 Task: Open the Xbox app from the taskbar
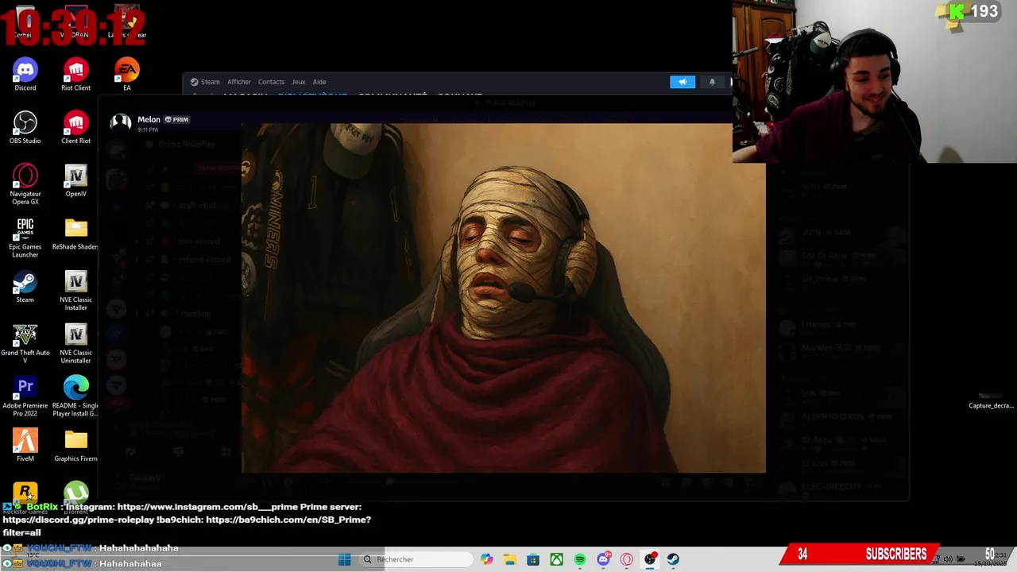click(x=557, y=559)
